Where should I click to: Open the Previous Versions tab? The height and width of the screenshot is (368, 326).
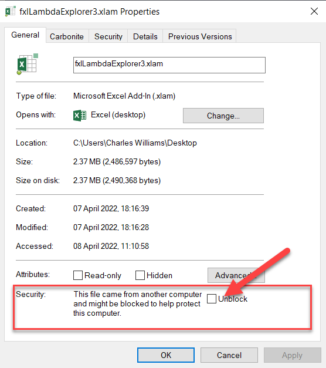pos(200,36)
